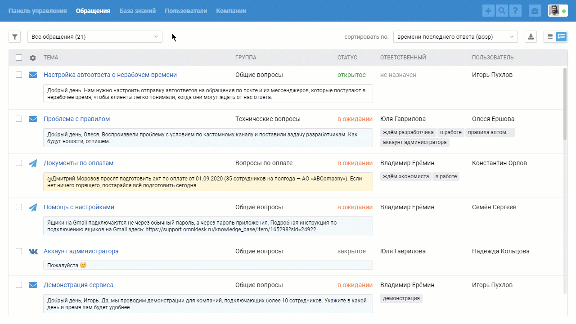Open search with magnifier icon
This screenshot has height=324, width=576.
tap(502, 11)
